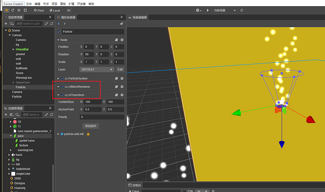Image resolution: width=325 pixels, height=192 pixels.
Task: Open Node section gear settings
Action: 122,40
